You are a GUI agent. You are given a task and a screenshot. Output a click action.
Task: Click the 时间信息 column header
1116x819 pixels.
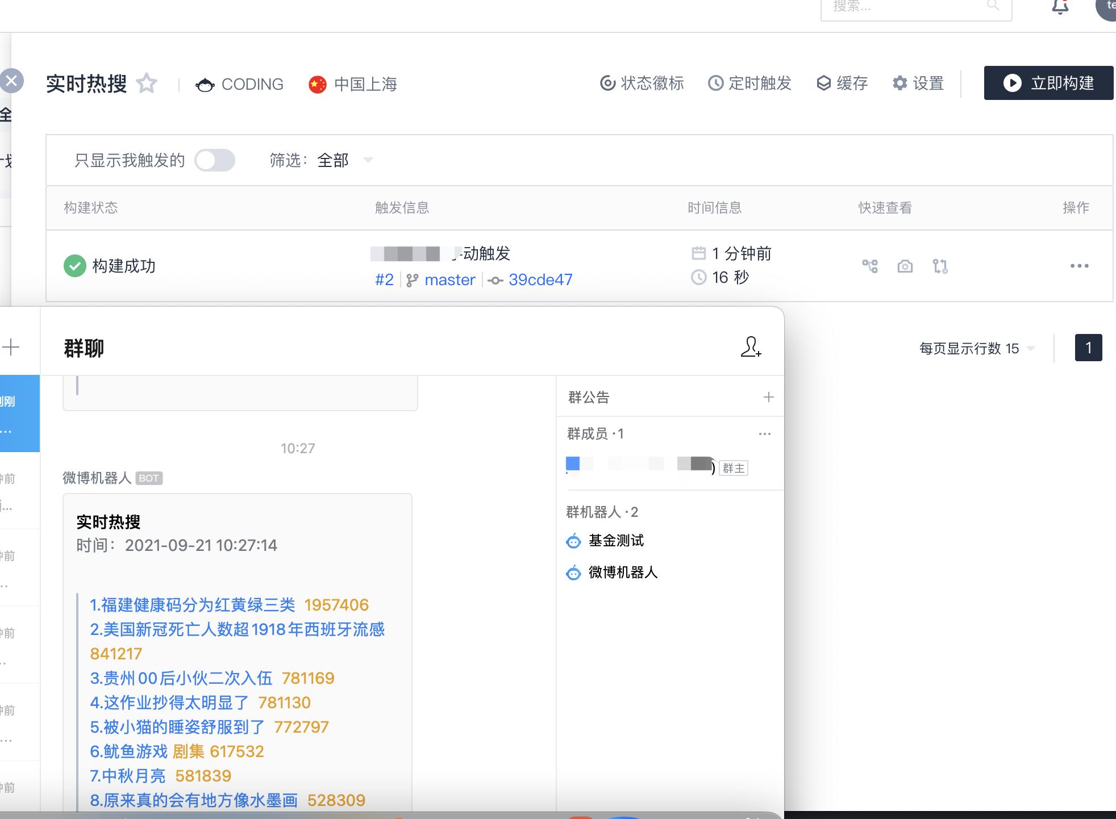(x=715, y=207)
